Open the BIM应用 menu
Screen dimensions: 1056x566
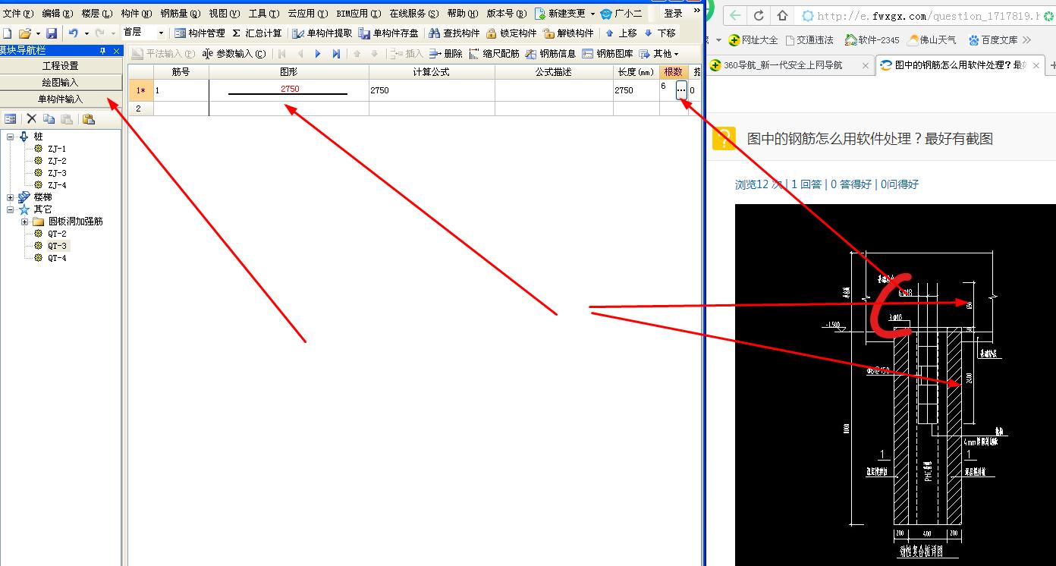coord(359,14)
